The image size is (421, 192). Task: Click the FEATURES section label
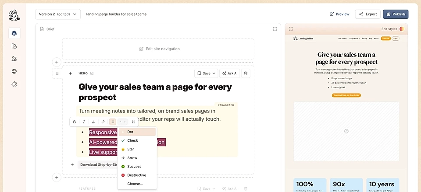[x=87, y=189]
